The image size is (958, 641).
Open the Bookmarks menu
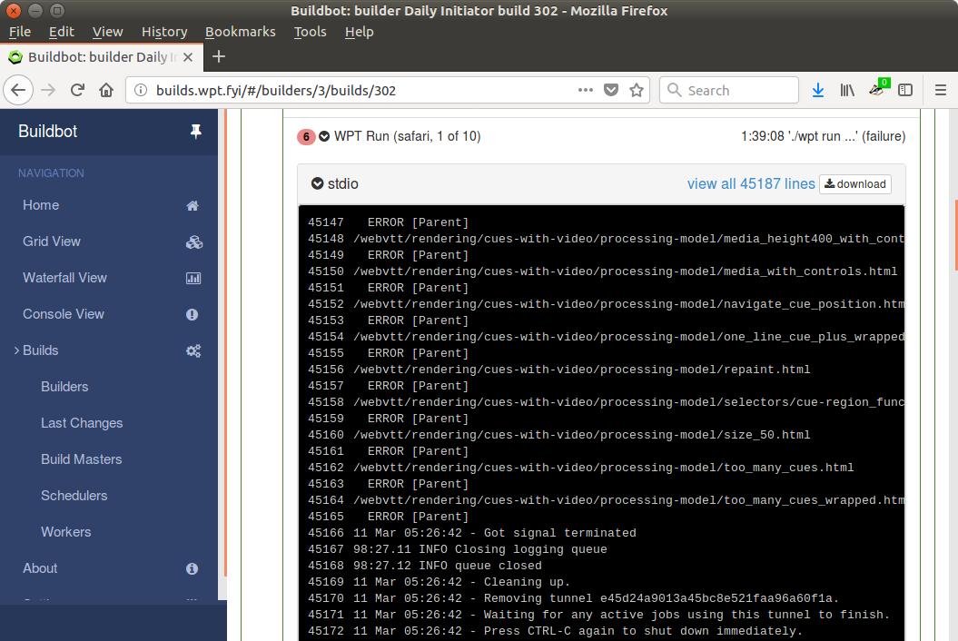click(240, 32)
